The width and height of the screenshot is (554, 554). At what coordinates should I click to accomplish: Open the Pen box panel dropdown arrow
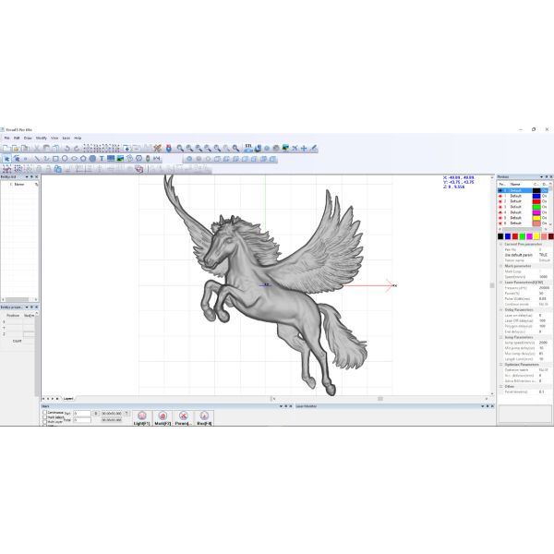(542, 176)
